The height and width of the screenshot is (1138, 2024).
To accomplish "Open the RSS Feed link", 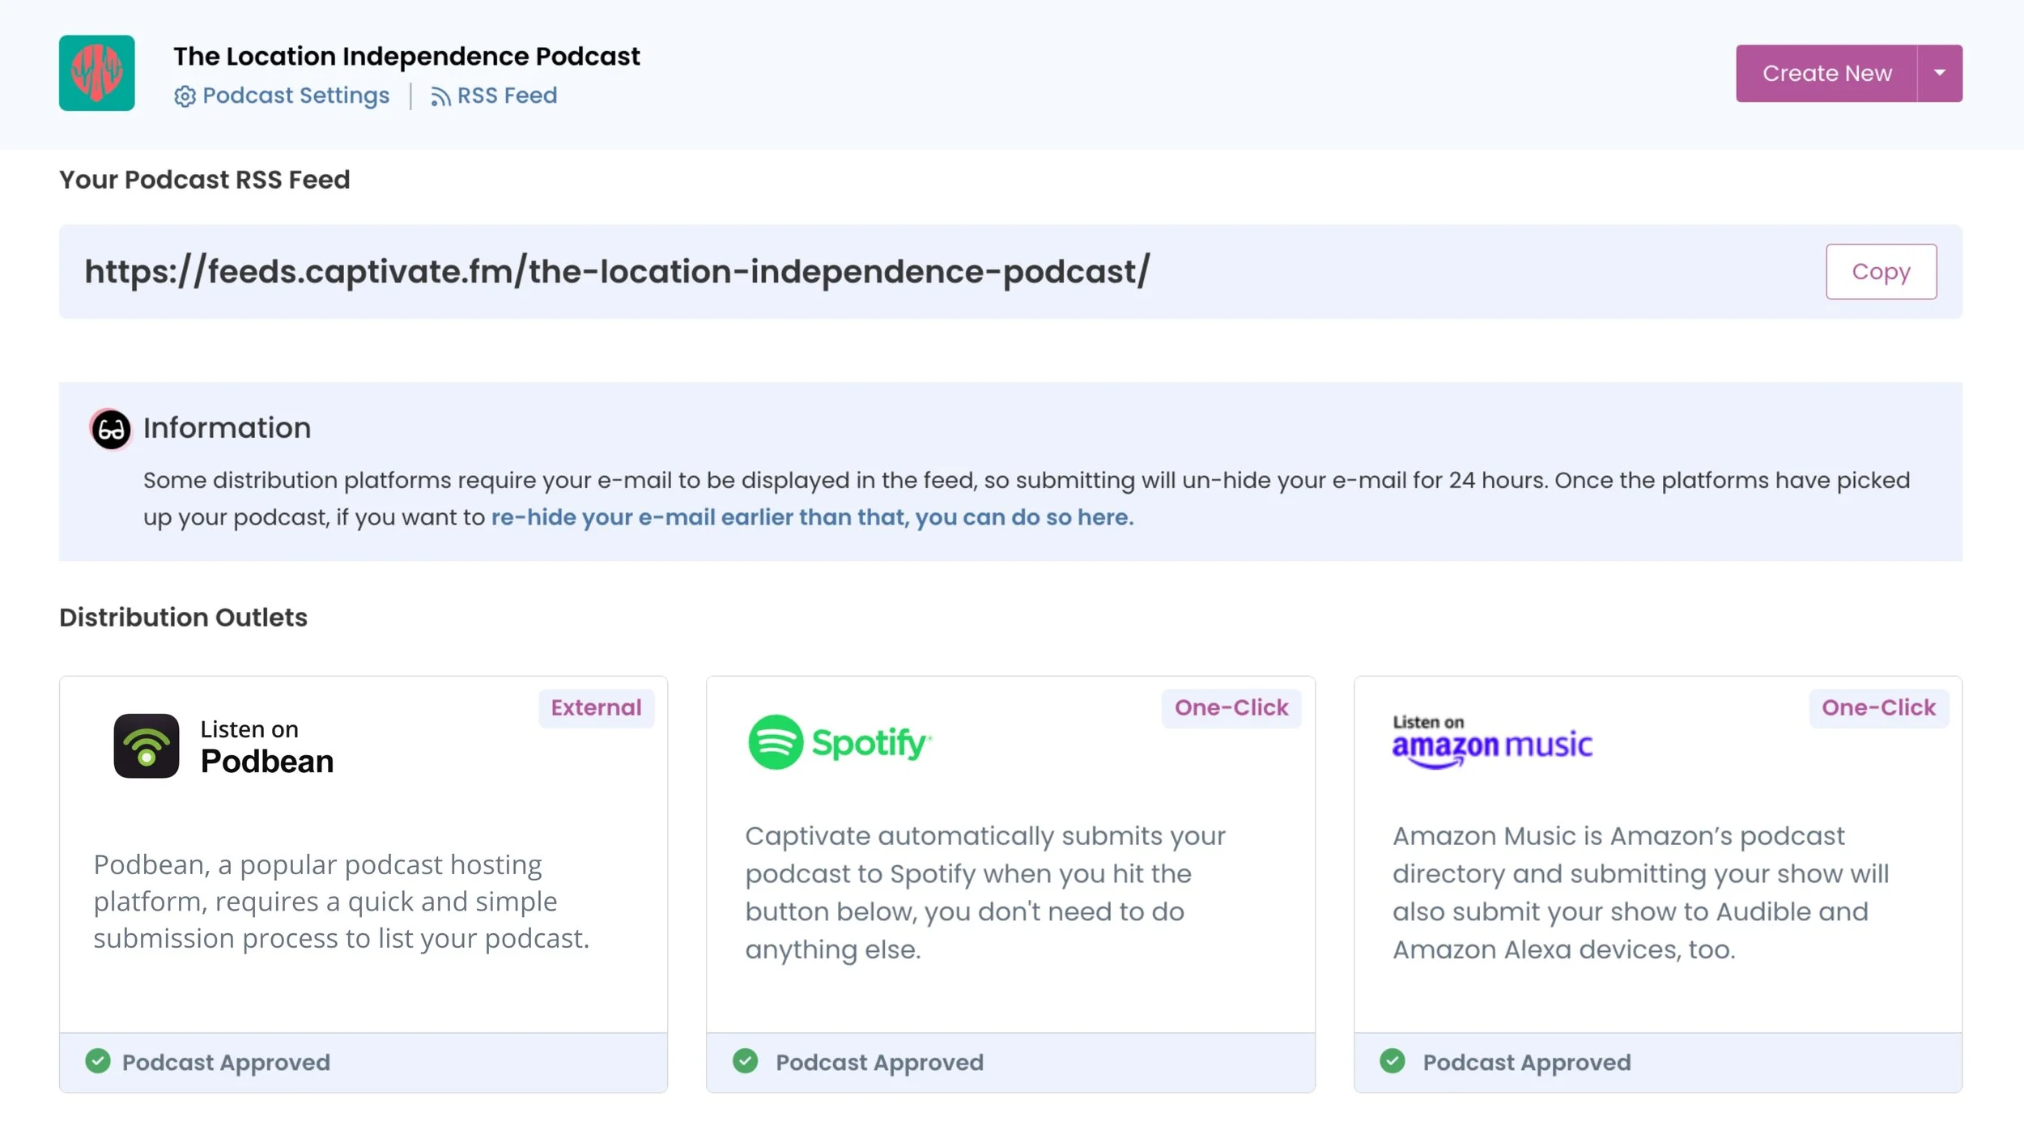I will click(507, 96).
